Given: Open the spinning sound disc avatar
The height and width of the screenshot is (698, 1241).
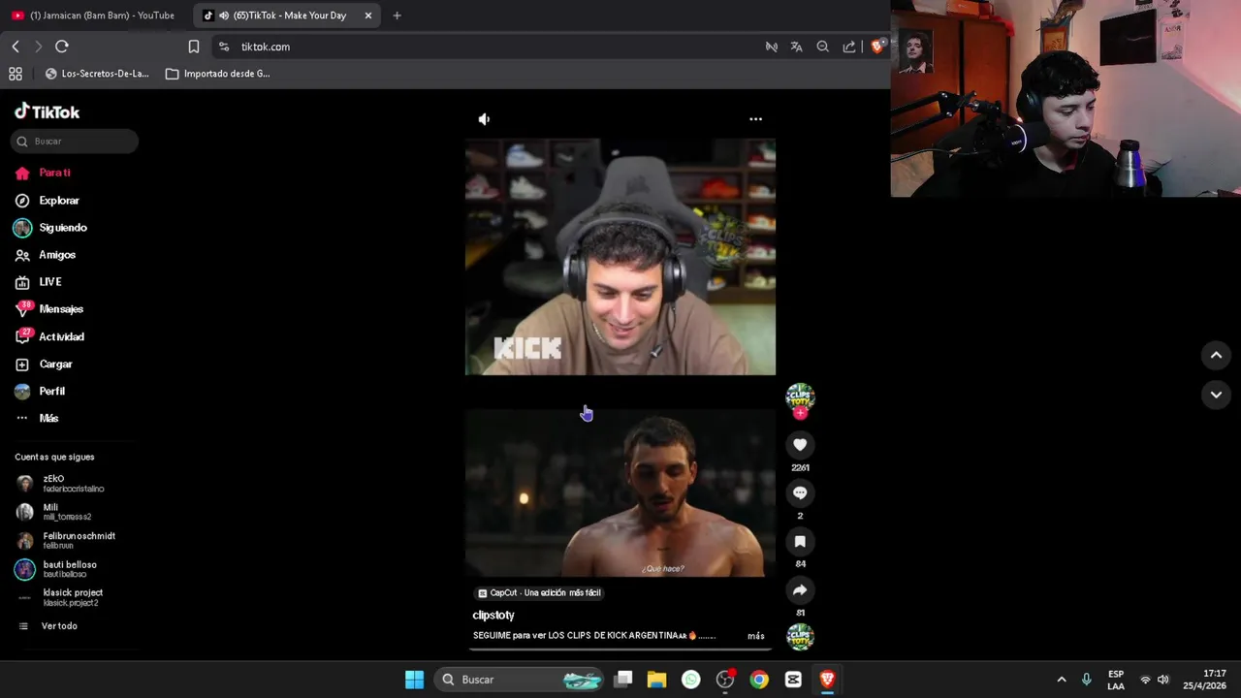Looking at the screenshot, I should (800, 637).
